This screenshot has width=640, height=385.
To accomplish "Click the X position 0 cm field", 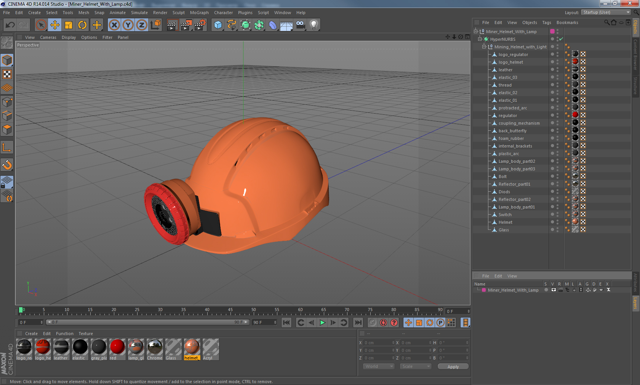I will pyautogui.click(x=379, y=343).
